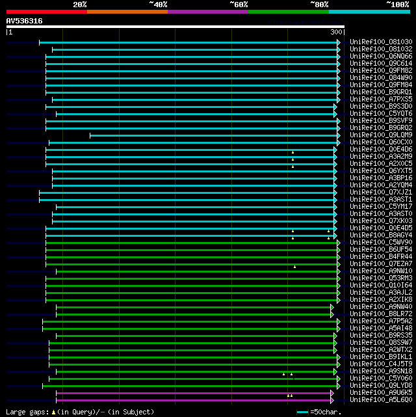
Task: Click the UniRef100_A2XIK8 label
Action: pos(381,300)
